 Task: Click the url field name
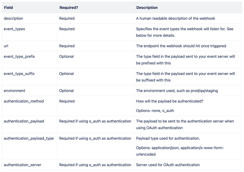6,46
